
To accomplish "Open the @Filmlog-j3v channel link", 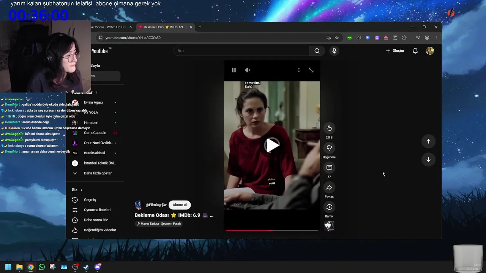I will [x=156, y=205].
